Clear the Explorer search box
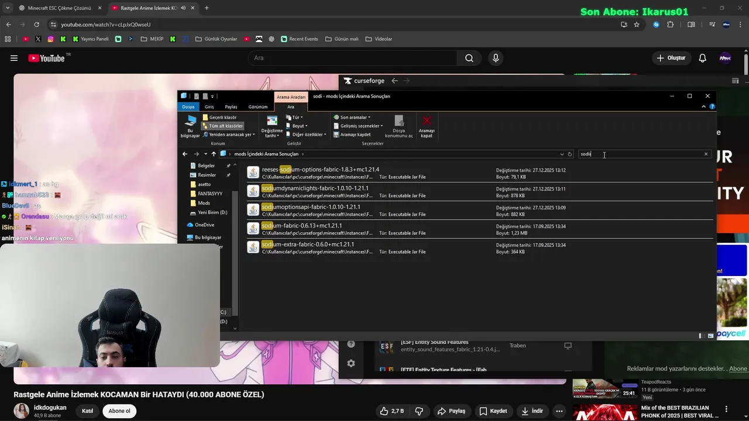Viewport: 749px width, 421px height. point(706,154)
